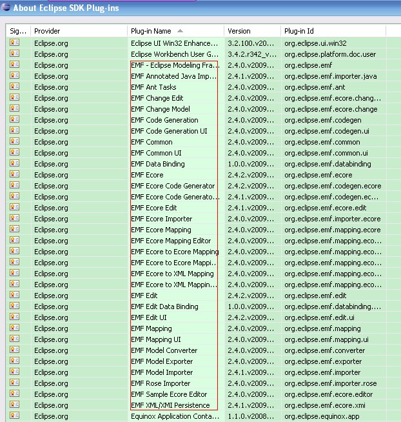401x422 pixels.
Task: Select the 'Eclipse UI Win32 Enhance...' plug-in name
Action: (175, 43)
